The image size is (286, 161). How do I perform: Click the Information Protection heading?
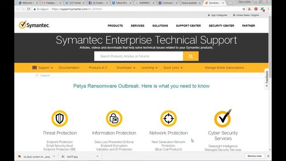tap(114, 133)
